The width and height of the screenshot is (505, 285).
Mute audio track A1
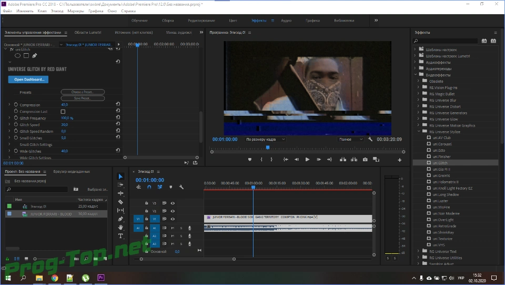[x=173, y=228]
